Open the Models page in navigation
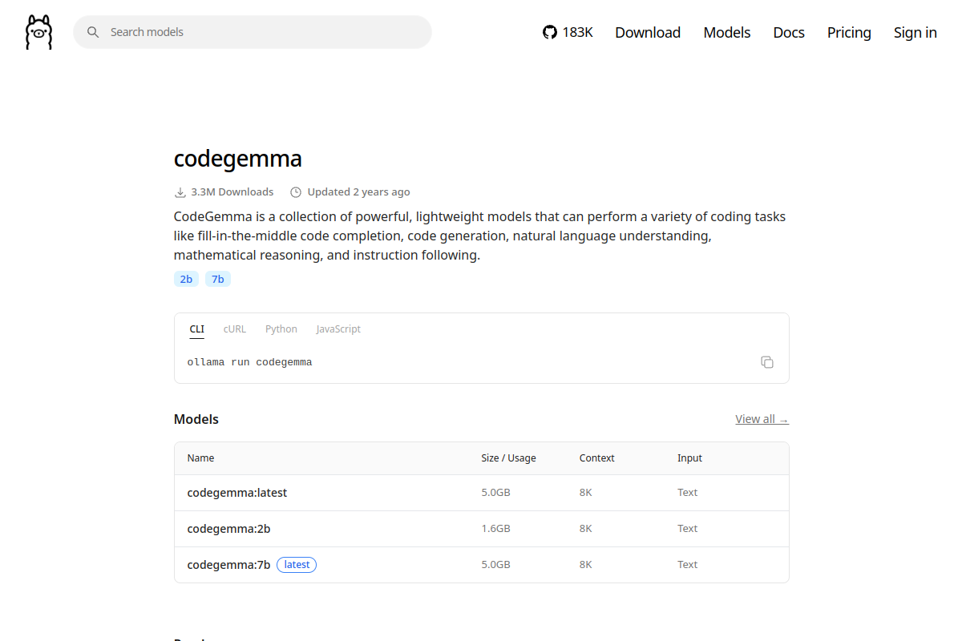Image resolution: width=962 pixels, height=641 pixels. coord(727,32)
